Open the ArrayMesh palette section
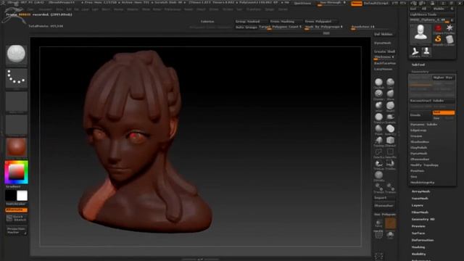The image size is (464, 261). tap(420, 191)
